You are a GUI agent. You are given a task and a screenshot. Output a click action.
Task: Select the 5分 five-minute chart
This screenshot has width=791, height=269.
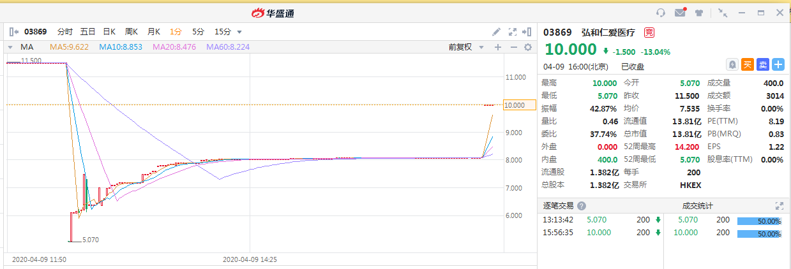click(199, 31)
